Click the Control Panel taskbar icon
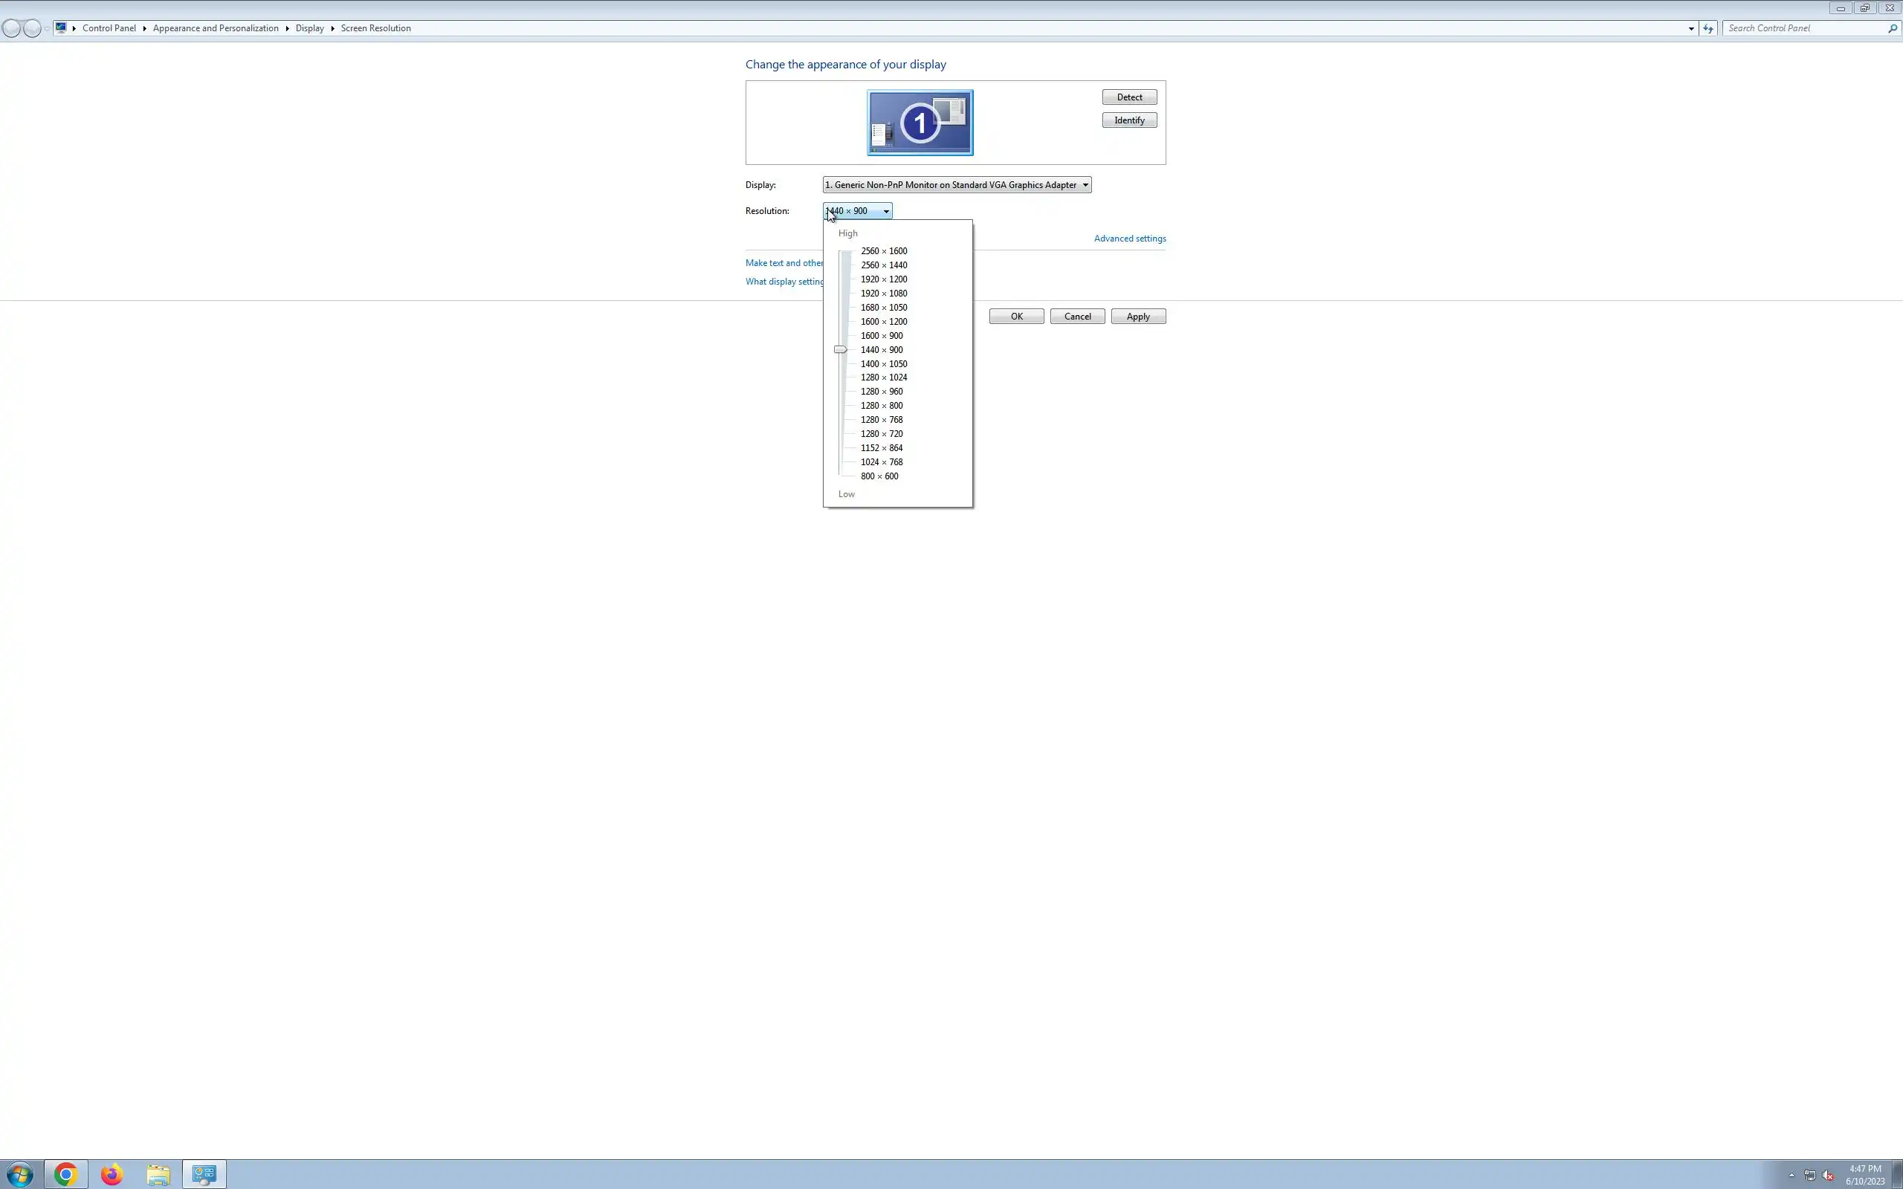The height and width of the screenshot is (1189, 1903). click(204, 1174)
